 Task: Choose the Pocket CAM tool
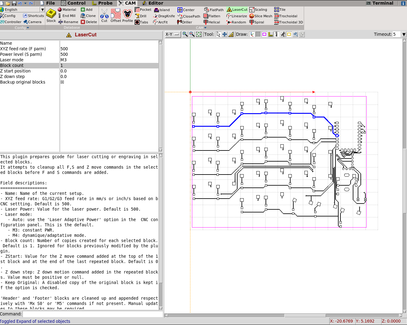[143, 10]
